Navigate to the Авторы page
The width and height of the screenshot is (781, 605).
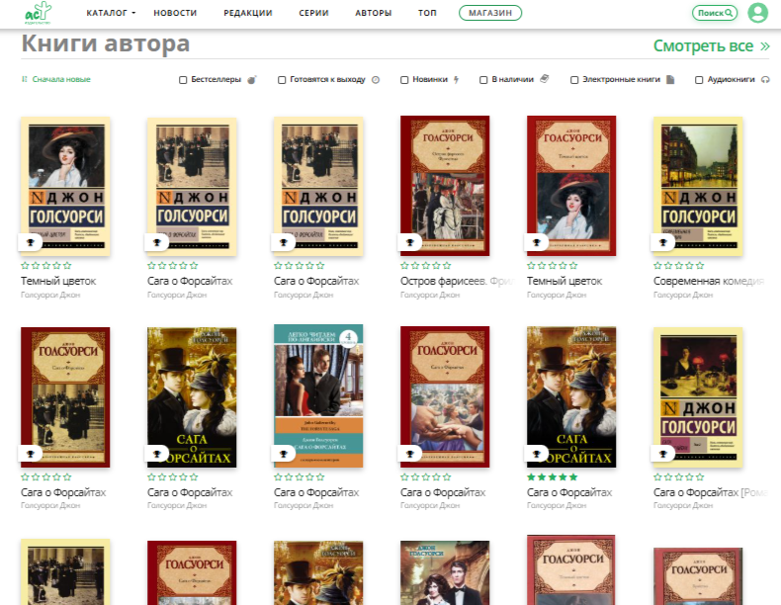[x=373, y=13]
